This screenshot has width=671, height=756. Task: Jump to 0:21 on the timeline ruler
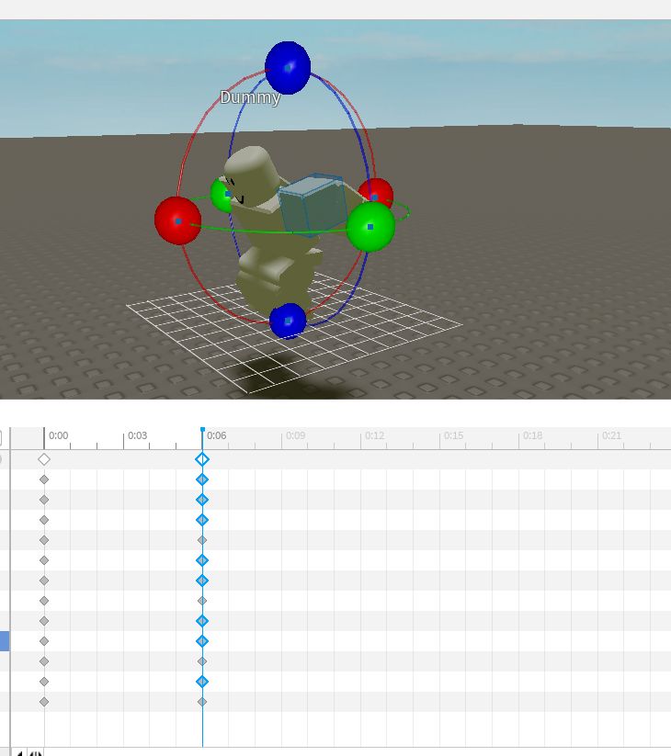pos(612,435)
